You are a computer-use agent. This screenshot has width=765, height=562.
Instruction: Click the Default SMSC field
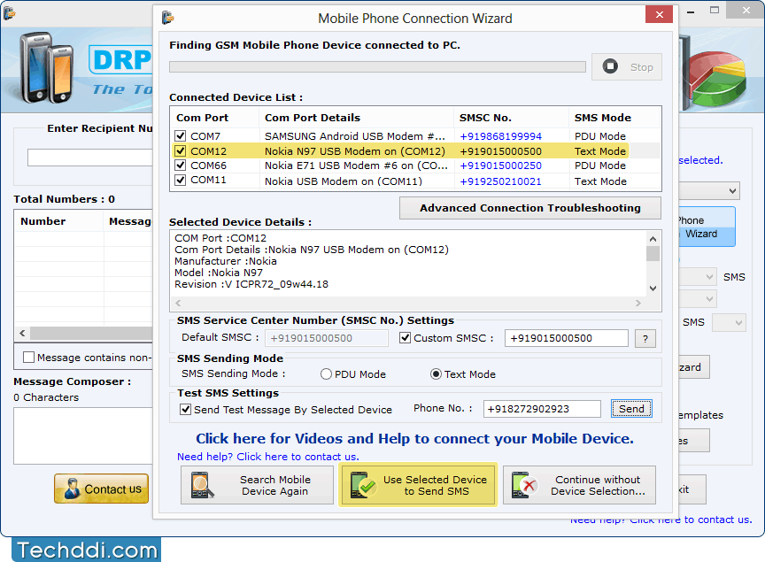point(327,338)
